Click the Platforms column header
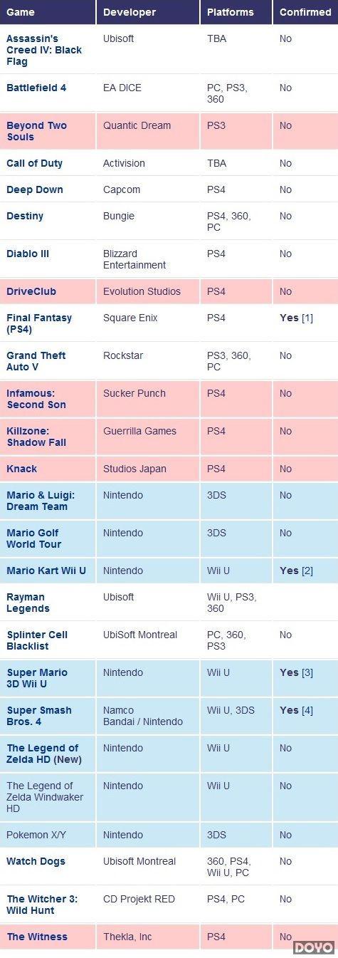 point(231,12)
